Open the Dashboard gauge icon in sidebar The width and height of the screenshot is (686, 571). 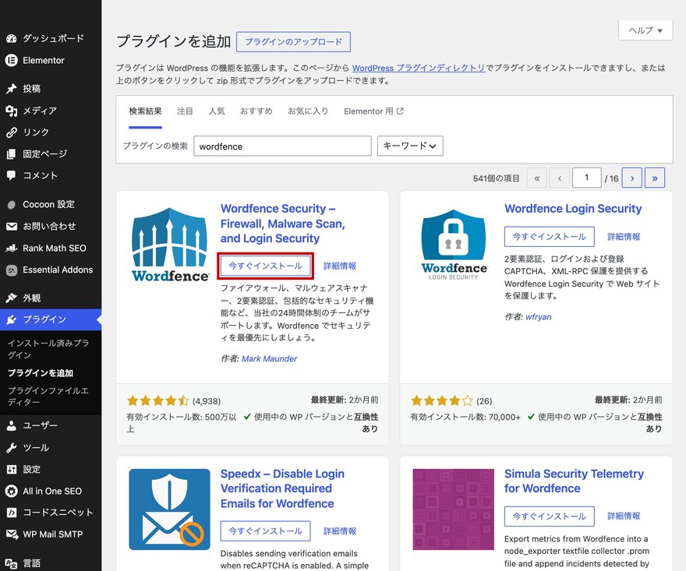pos(12,38)
